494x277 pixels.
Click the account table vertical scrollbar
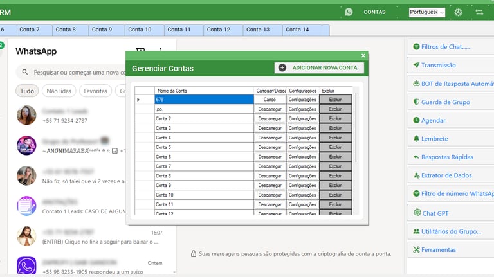click(x=356, y=127)
